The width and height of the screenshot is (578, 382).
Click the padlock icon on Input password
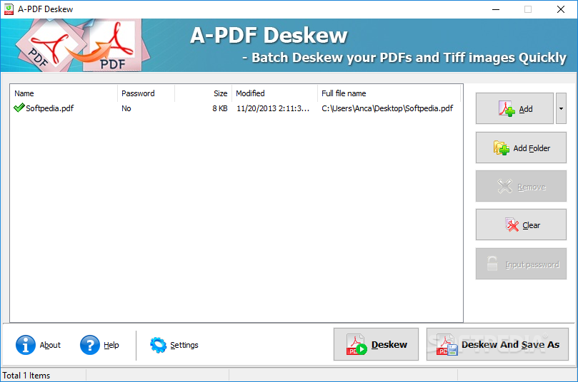point(492,264)
